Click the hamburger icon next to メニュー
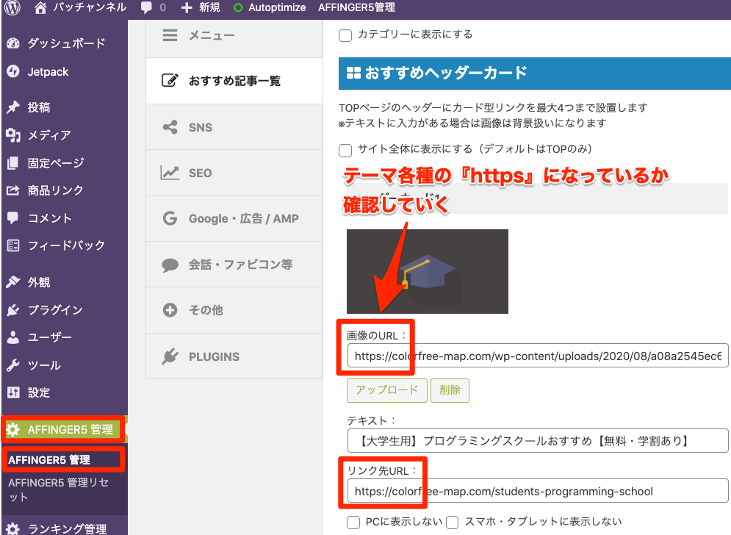Viewport: 731px width, 535px height. tap(170, 35)
